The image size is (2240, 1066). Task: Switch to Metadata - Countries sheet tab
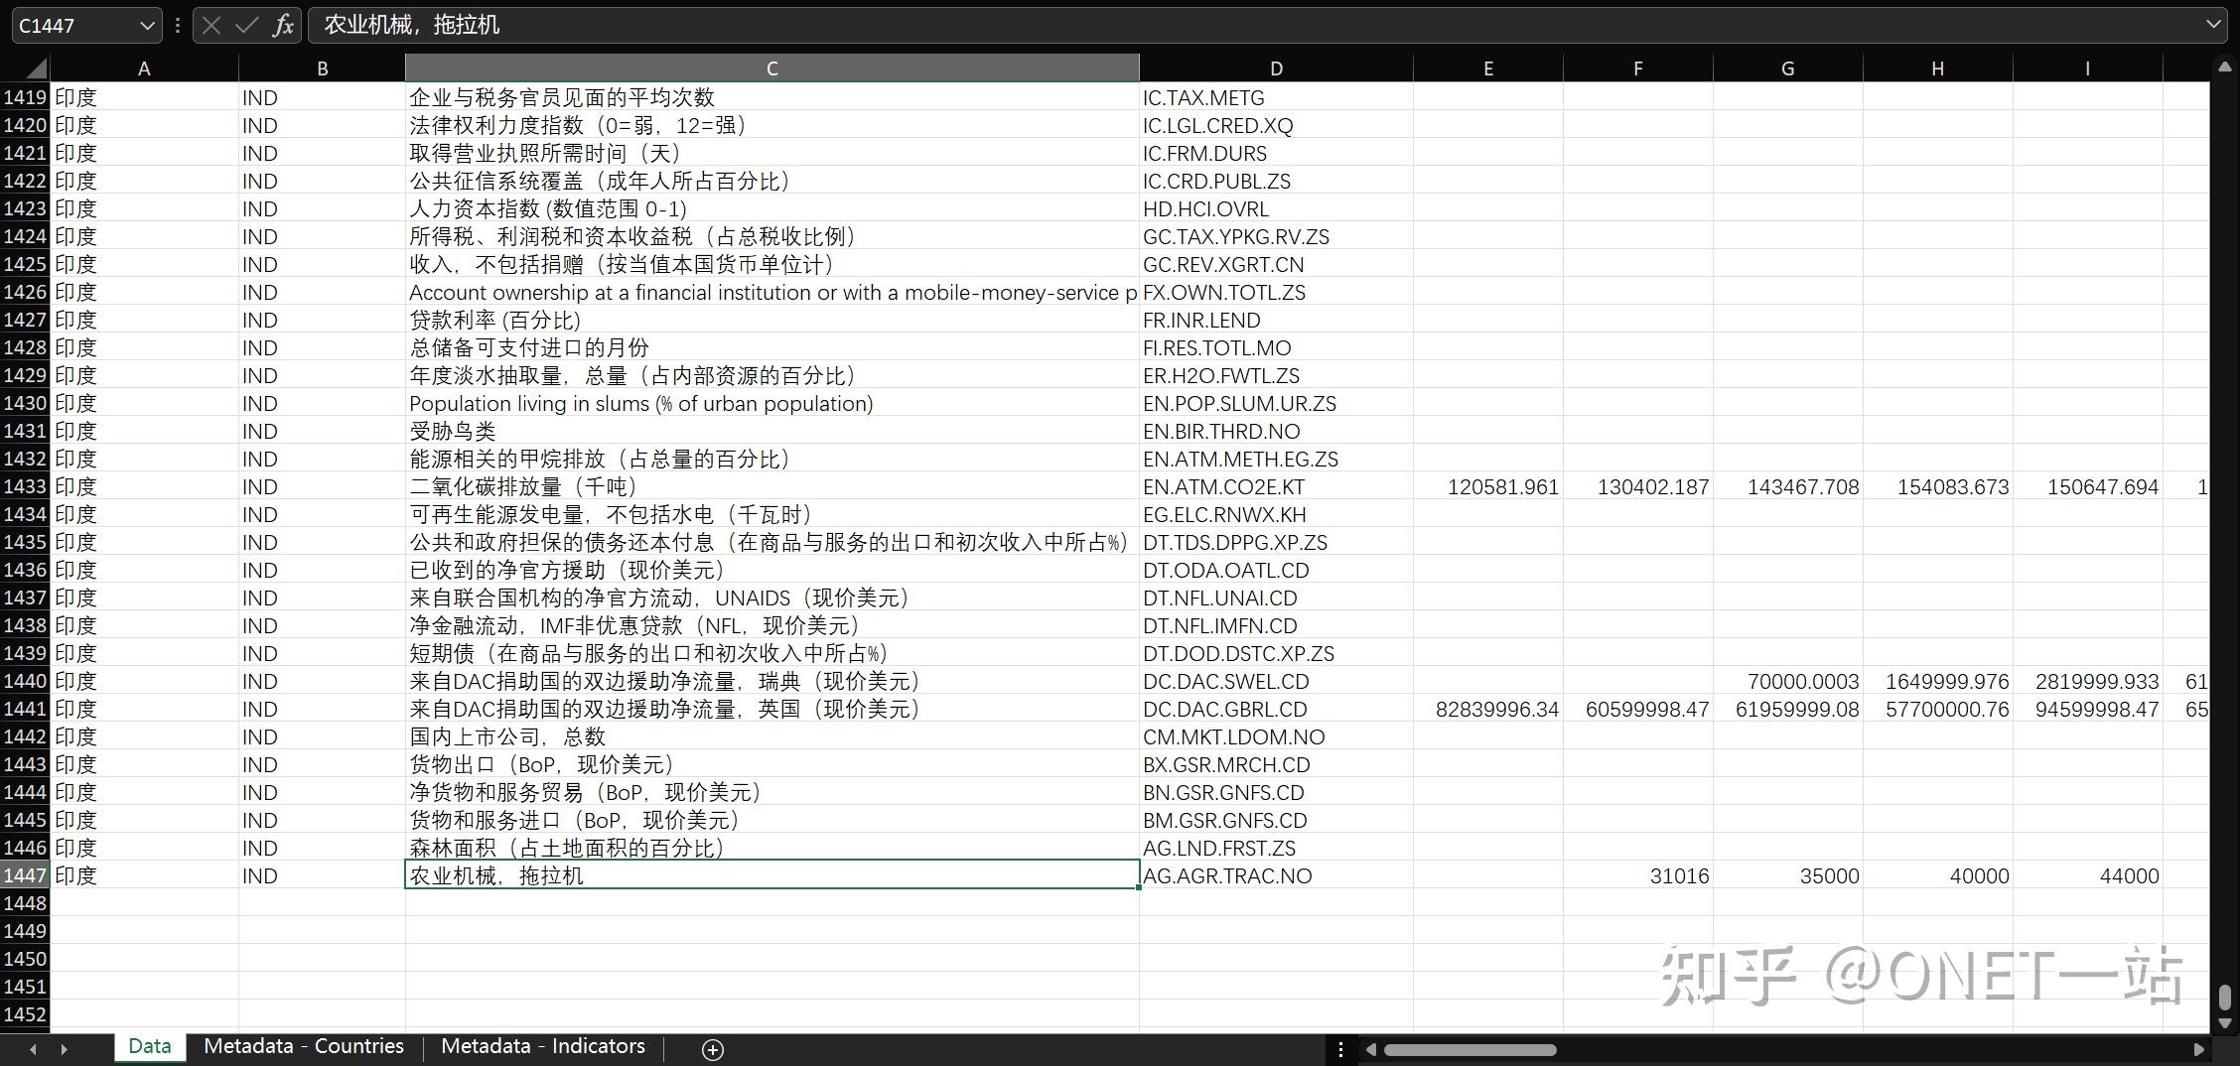pos(304,1046)
